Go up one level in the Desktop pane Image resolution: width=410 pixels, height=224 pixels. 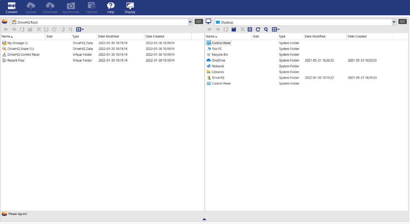pos(226,30)
